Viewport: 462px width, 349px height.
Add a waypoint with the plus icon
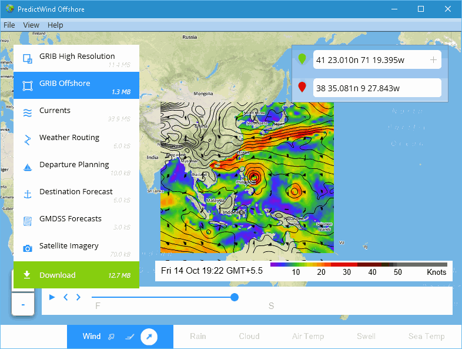click(433, 60)
